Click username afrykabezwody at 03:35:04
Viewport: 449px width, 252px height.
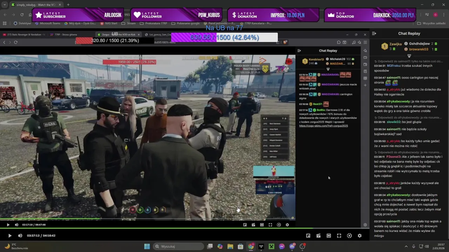[398, 101]
